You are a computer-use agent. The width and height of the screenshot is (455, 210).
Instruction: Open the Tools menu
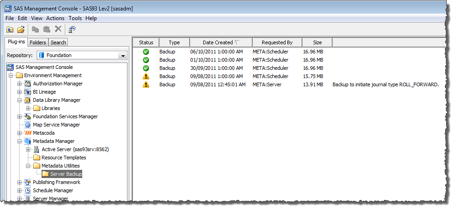click(75, 18)
